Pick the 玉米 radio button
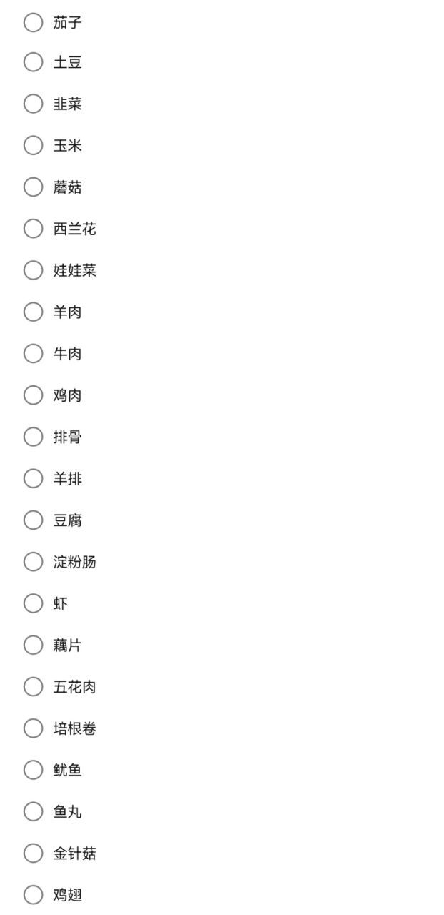 tap(34, 145)
